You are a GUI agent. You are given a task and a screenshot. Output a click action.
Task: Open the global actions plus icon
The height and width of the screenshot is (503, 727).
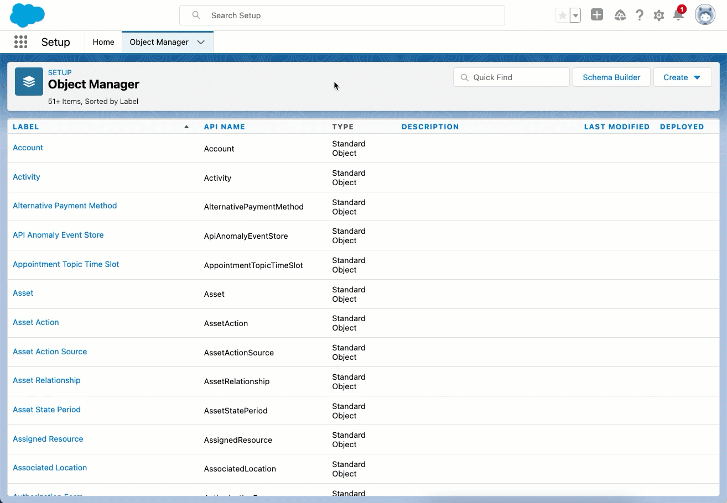point(597,15)
